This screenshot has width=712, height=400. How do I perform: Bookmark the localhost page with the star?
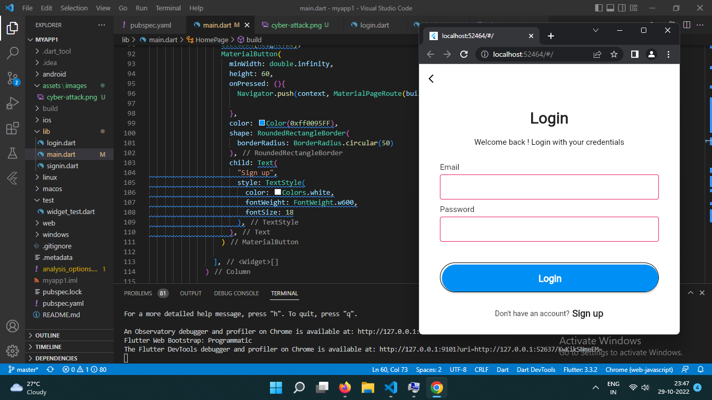click(613, 54)
